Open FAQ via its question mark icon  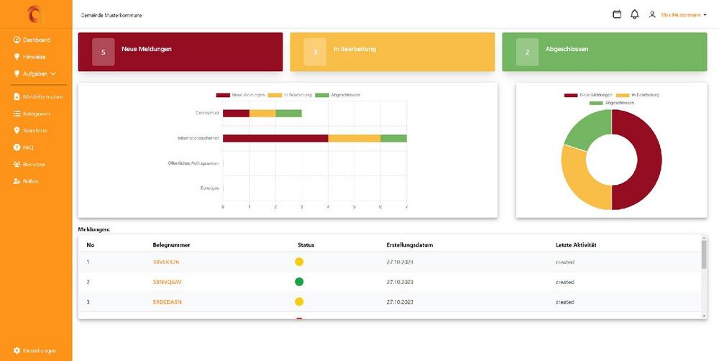pyautogui.click(x=17, y=147)
